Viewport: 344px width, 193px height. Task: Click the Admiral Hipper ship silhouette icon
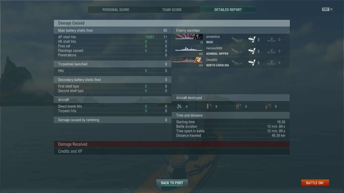tap(189, 49)
